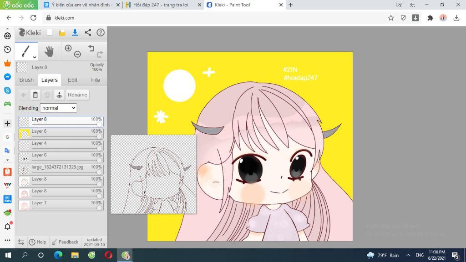The image size is (466, 262).
Task: Open Microsoft Edge from taskbar
Action: click(x=58, y=255)
